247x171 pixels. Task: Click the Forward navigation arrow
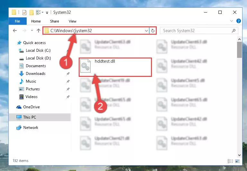click(x=24, y=31)
